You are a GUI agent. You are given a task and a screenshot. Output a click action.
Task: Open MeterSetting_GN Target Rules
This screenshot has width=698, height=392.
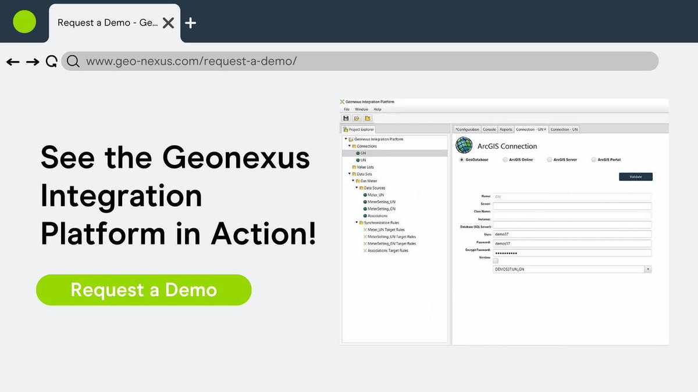pos(390,244)
